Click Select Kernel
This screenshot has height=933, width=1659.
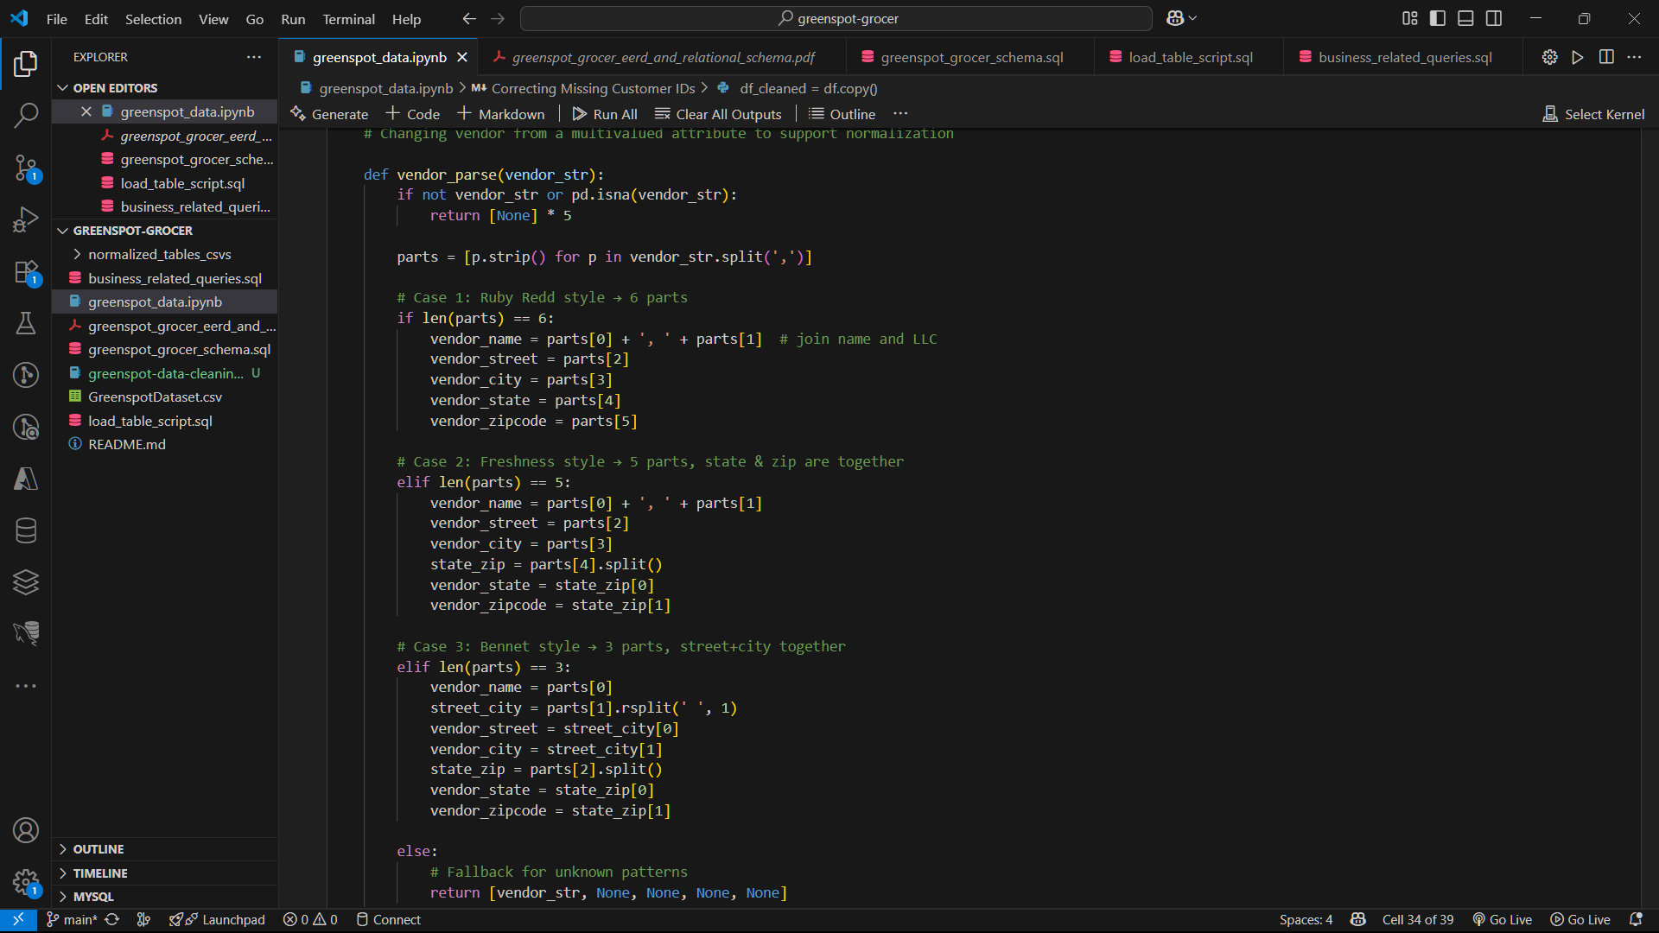click(x=1593, y=114)
